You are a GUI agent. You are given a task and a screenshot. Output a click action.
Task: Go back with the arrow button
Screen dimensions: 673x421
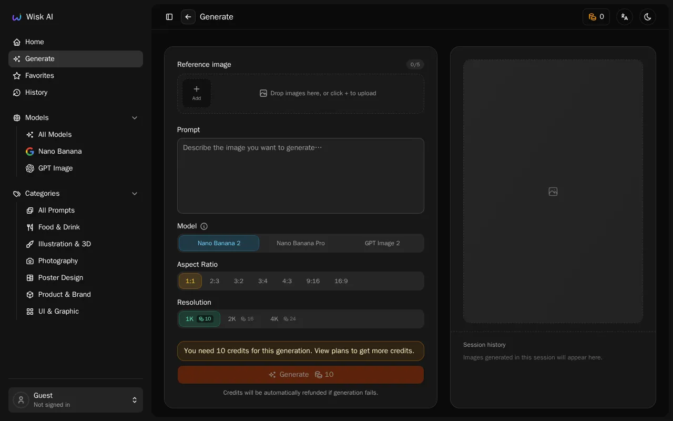(188, 17)
